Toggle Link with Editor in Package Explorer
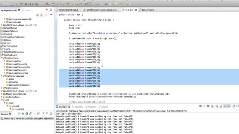The image size is (239, 134). 41,15
